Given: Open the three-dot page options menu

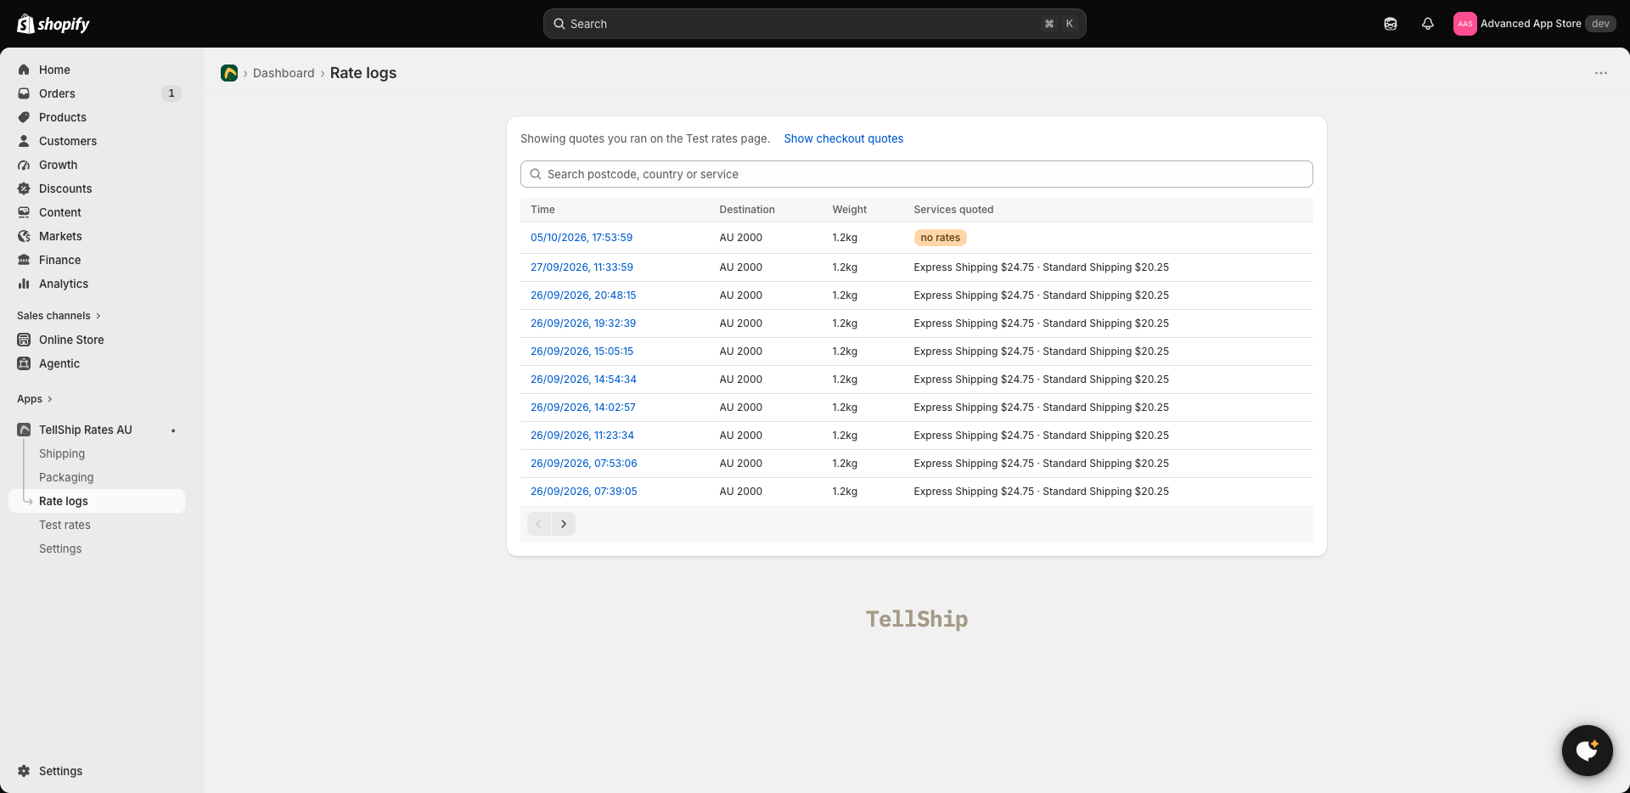Looking at the screenshot, I should tap(1601, 73).
